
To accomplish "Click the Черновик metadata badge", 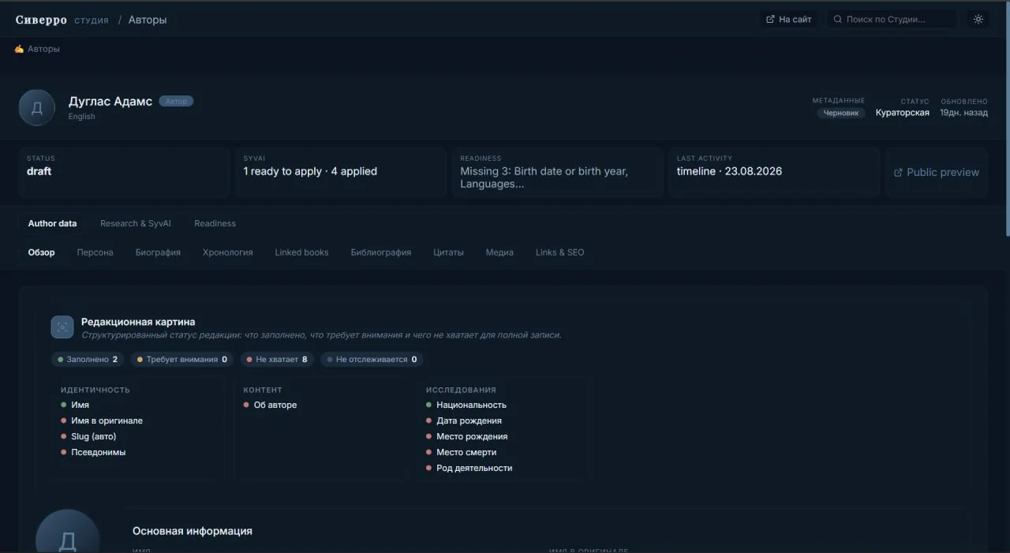I will tap(841, 113).
